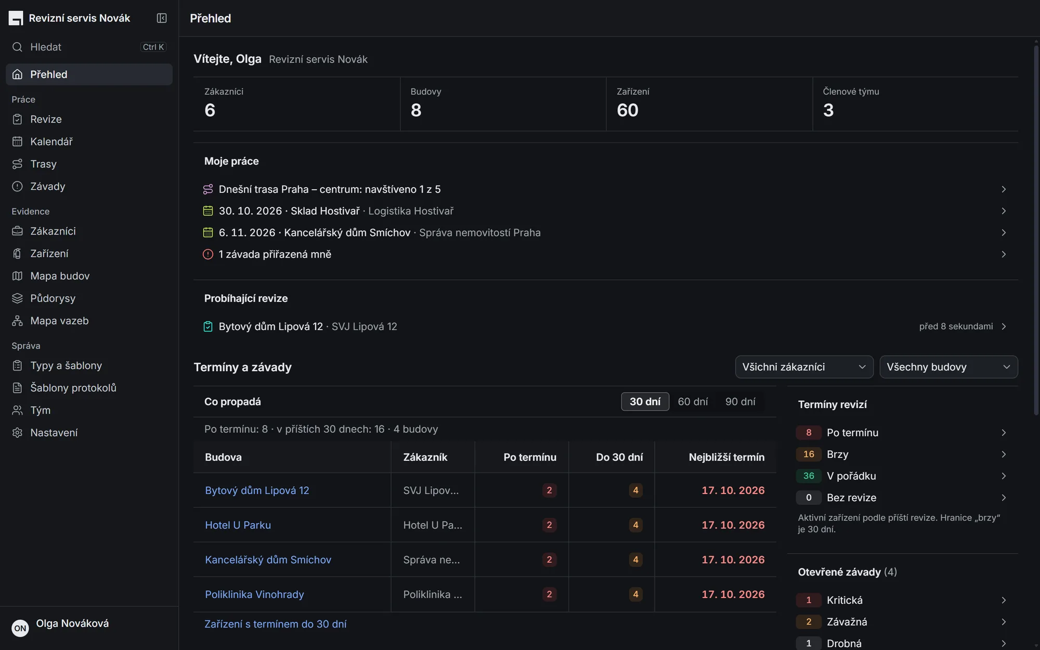Viewport: 1040px width, 650px height.
Task: Open Hotel U Parku building link
Action: click(238, 525)
